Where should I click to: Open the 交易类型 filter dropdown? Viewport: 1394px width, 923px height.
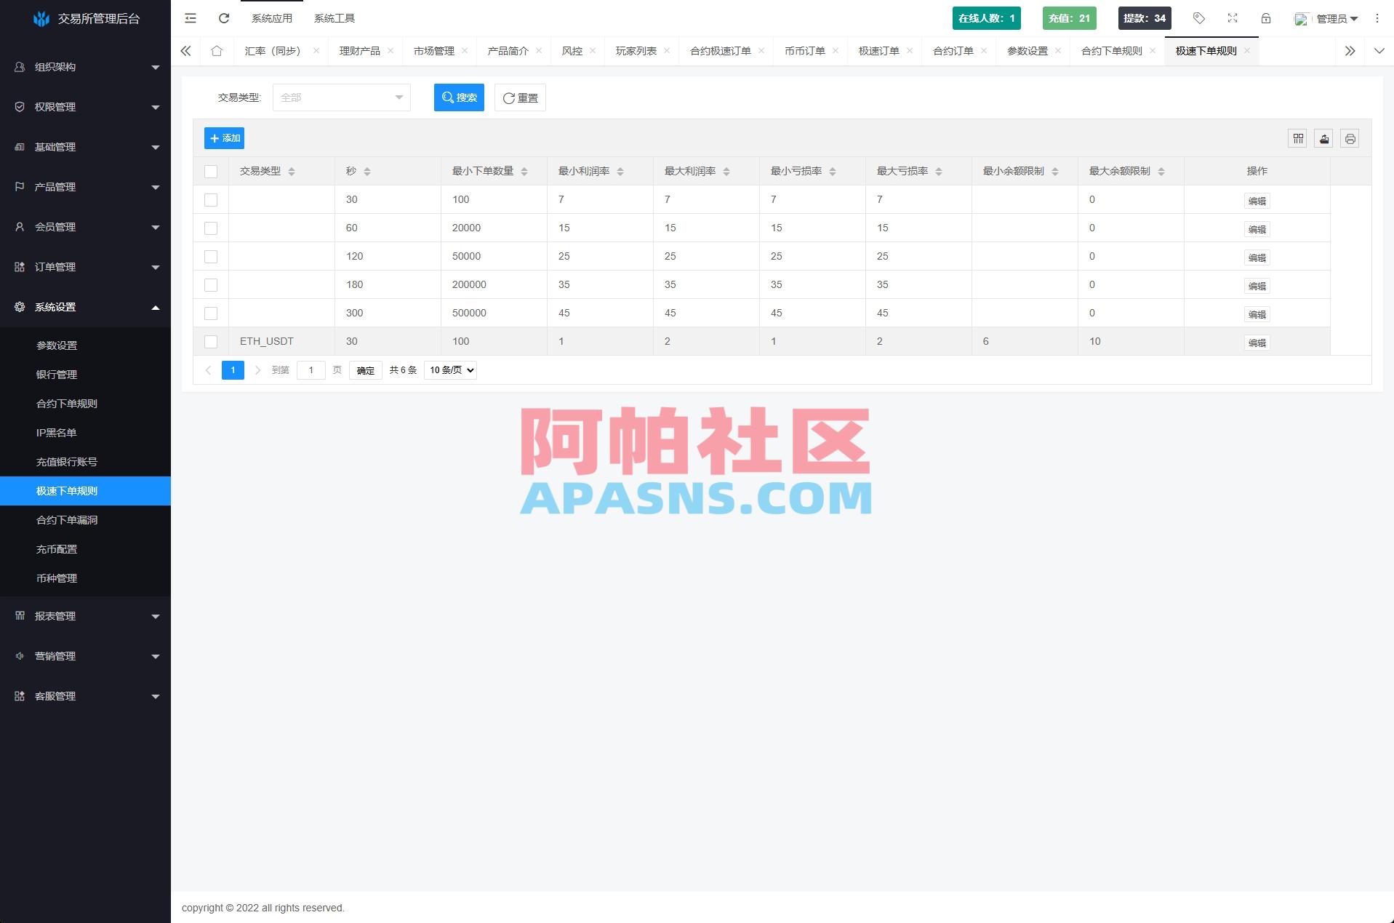click(341, 97)
